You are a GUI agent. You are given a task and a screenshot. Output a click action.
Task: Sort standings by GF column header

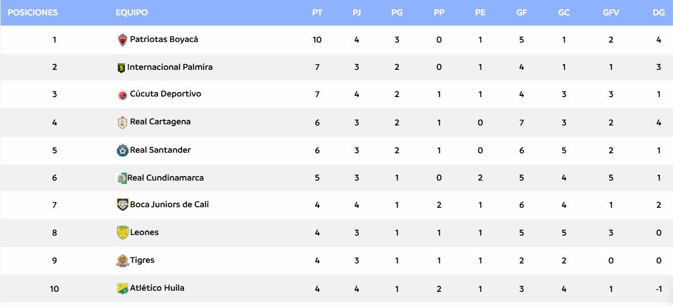click(521, 12)
